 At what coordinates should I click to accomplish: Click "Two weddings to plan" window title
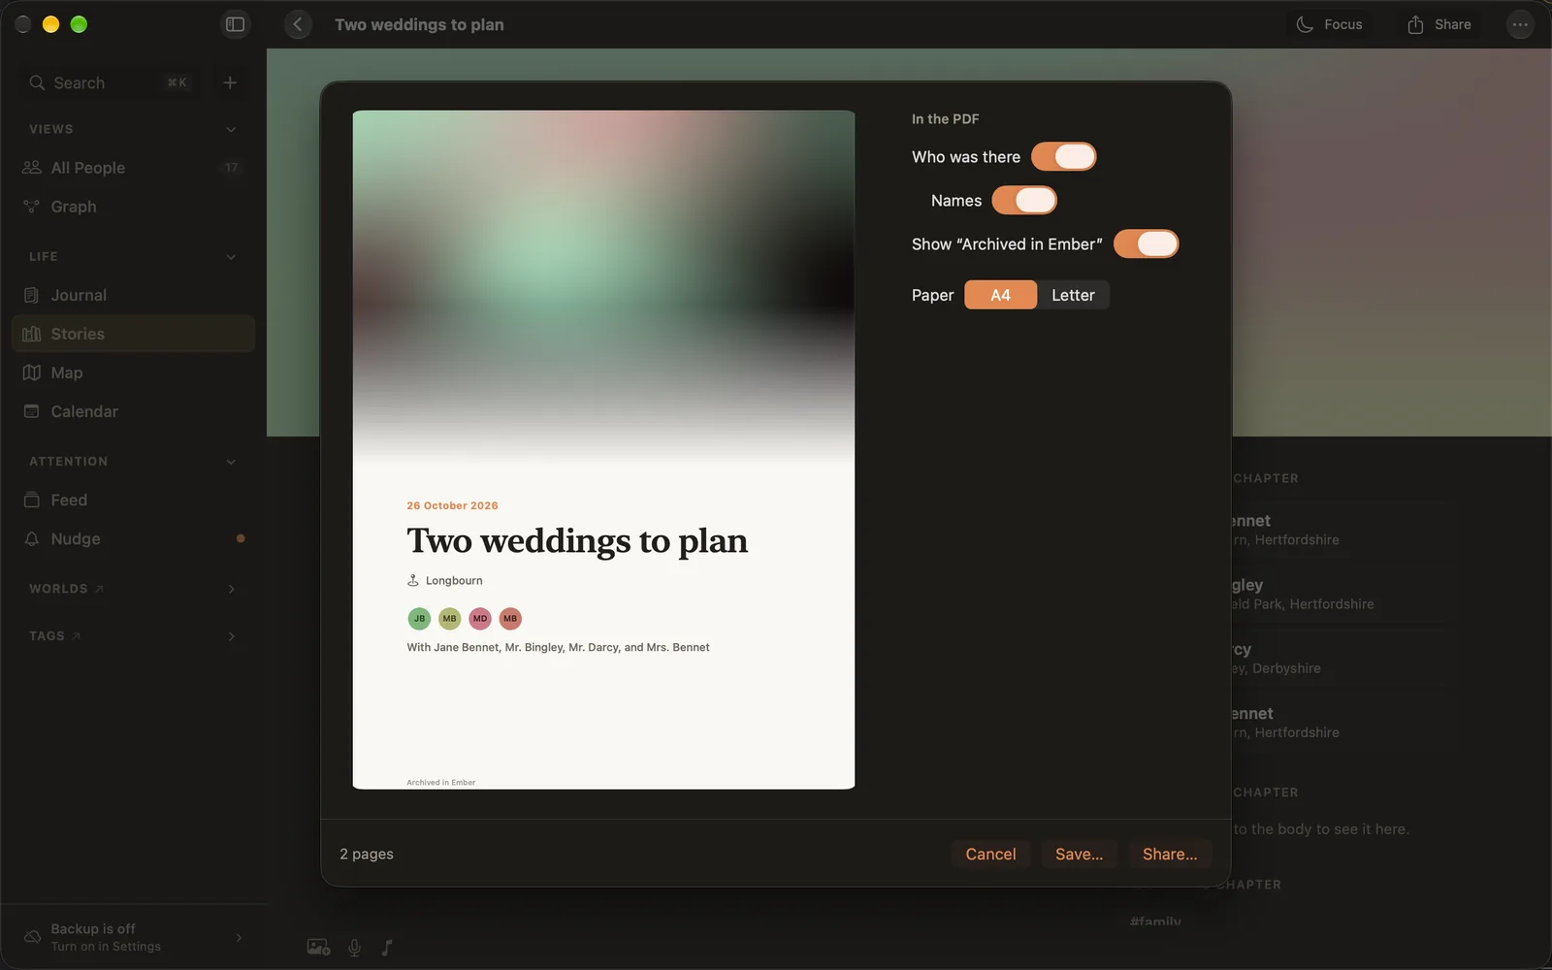tap(419, 24)
